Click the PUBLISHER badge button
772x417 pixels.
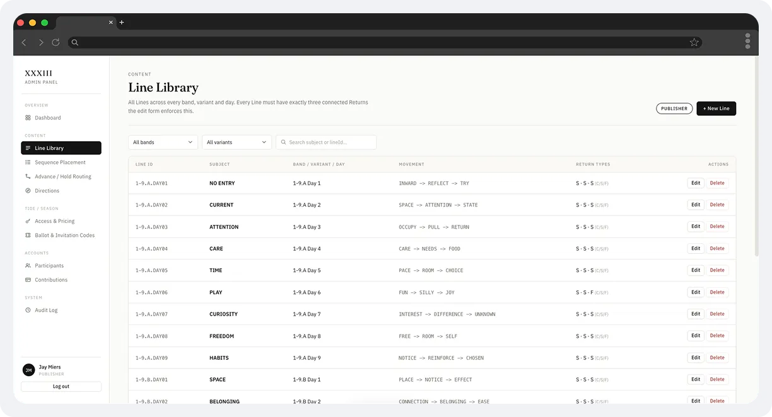[674, 108]
